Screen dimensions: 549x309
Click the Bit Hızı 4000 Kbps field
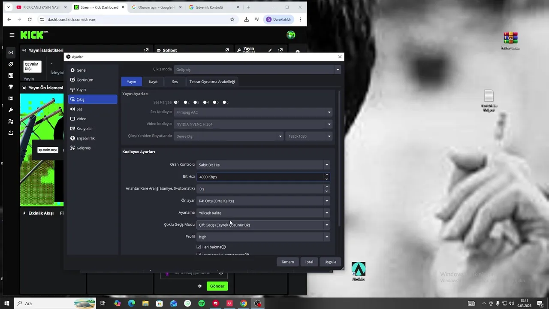click(263, 177)
